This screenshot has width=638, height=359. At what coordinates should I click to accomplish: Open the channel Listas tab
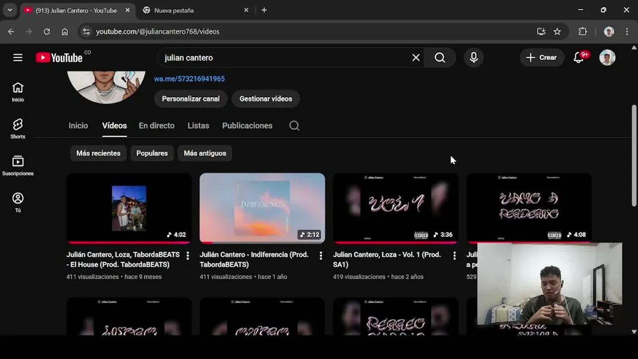(x=198, y=126)
